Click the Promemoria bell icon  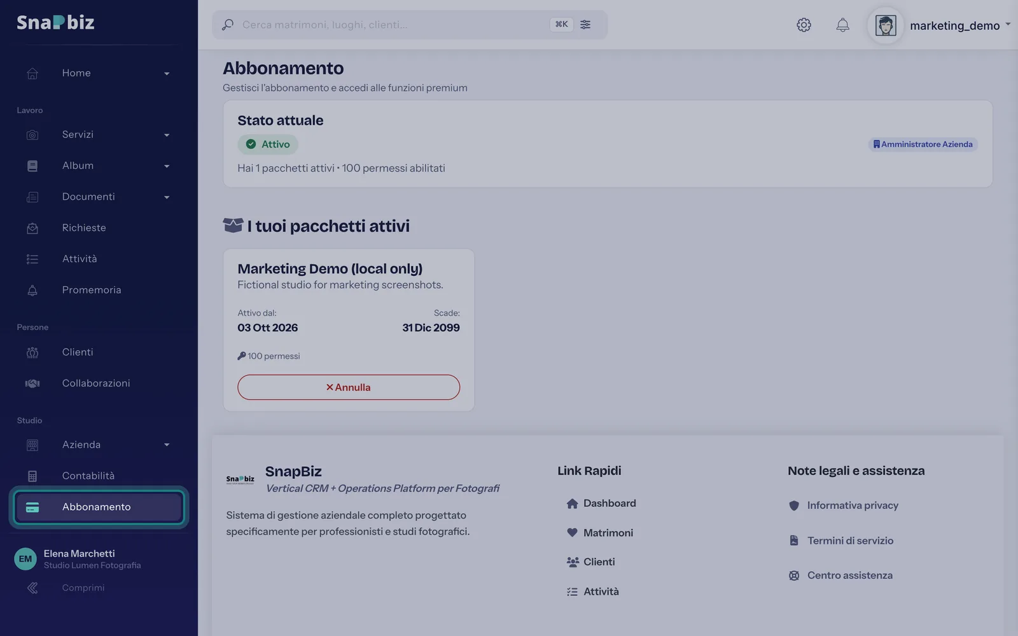click(32, 290)
